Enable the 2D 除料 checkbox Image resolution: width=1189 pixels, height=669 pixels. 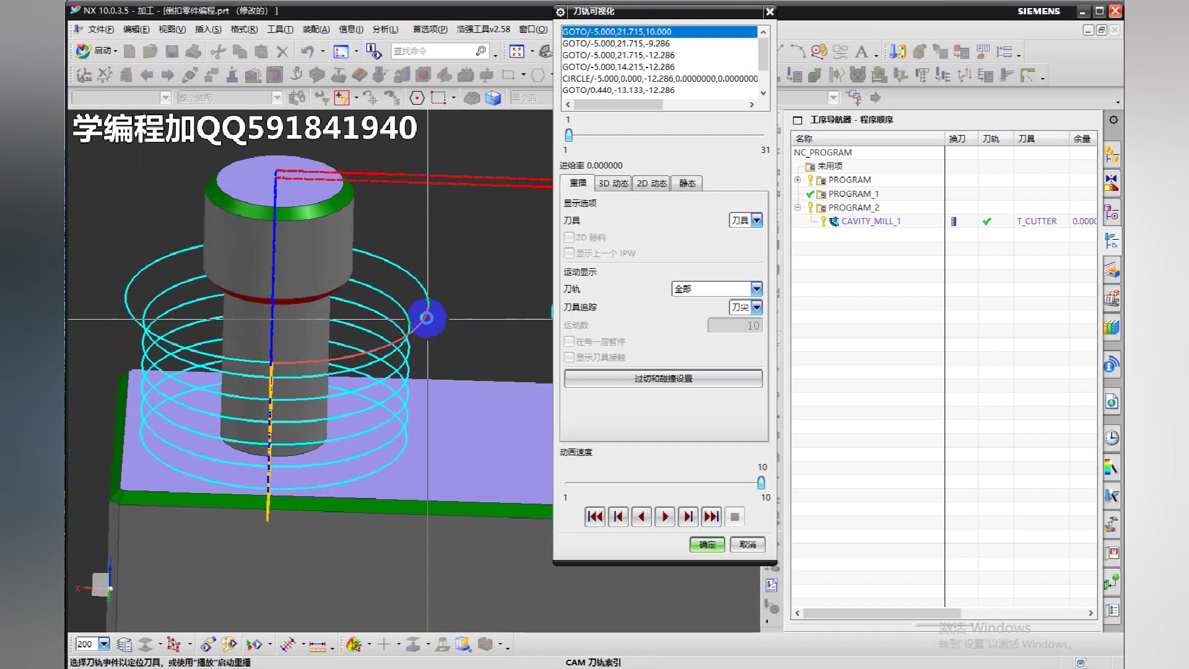tap(569, 237)
